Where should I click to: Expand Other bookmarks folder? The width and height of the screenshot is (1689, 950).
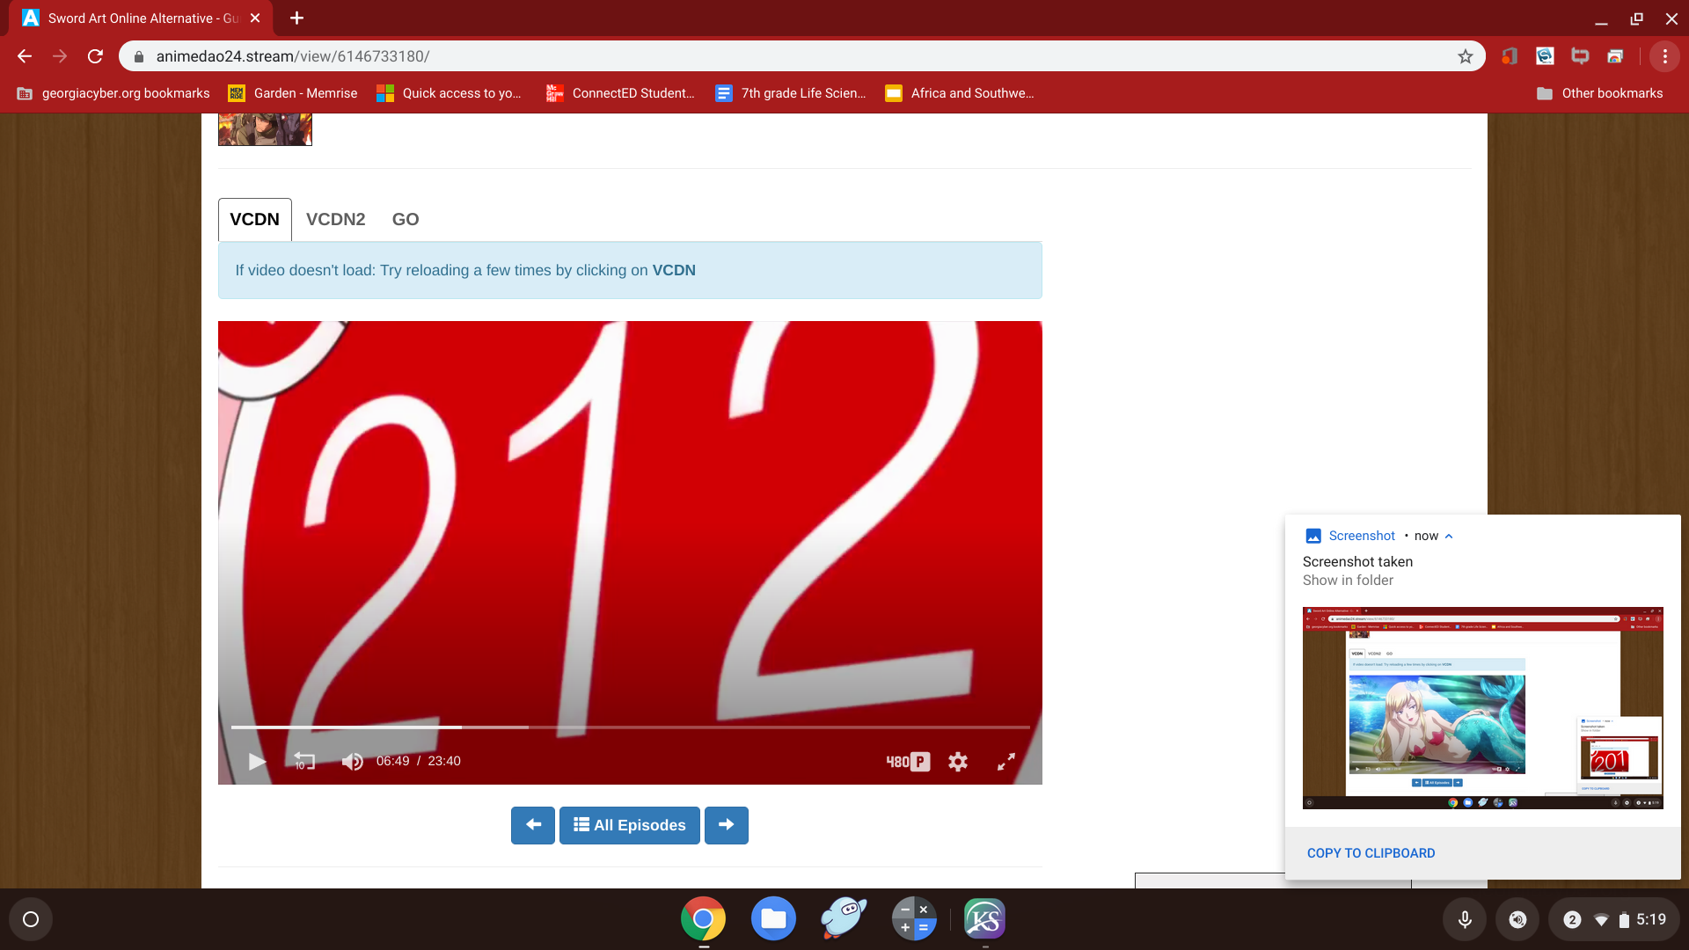[1599, 93]
